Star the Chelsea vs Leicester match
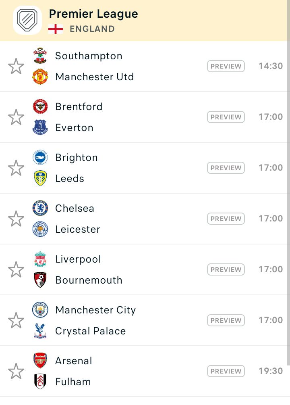Screen dimensions: 290x405 tap(16, 219)
